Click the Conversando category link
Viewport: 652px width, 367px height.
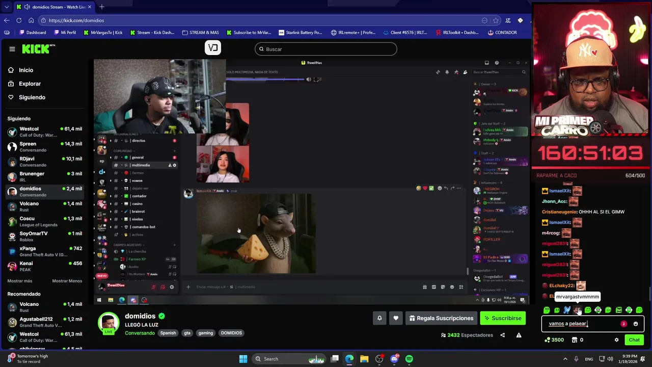click(140, 333)
